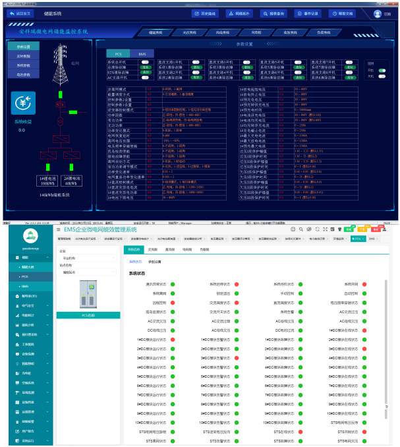This screenshot has height=447, width=400.
Task: Click the 电气安全 sidebar icon
Action: [17, 306]
